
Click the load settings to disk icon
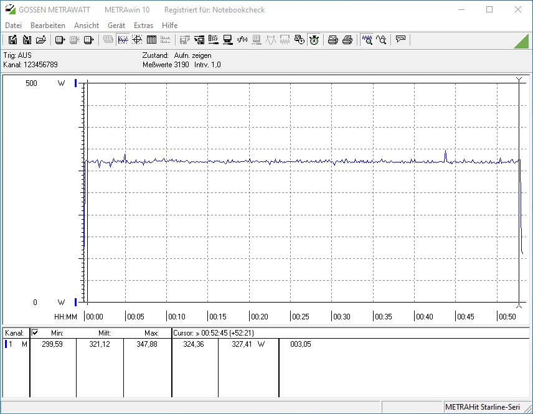199,40
